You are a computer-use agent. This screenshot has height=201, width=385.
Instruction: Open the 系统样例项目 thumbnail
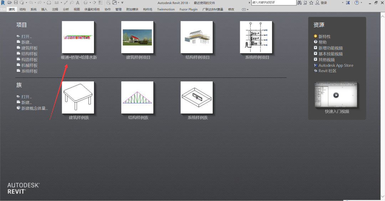coord(256,37)
